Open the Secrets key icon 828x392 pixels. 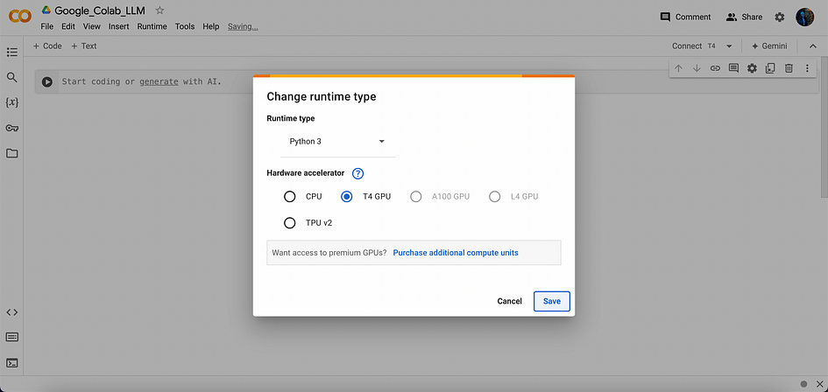[x=11, y=129]
